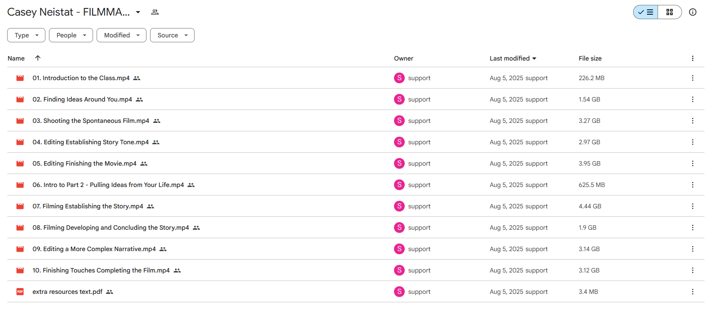Select the list layout view toggle

pyautogui.click(x=646, y=12)
